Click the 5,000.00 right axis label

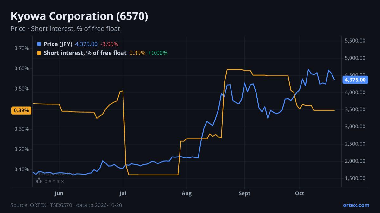[355, 58]
